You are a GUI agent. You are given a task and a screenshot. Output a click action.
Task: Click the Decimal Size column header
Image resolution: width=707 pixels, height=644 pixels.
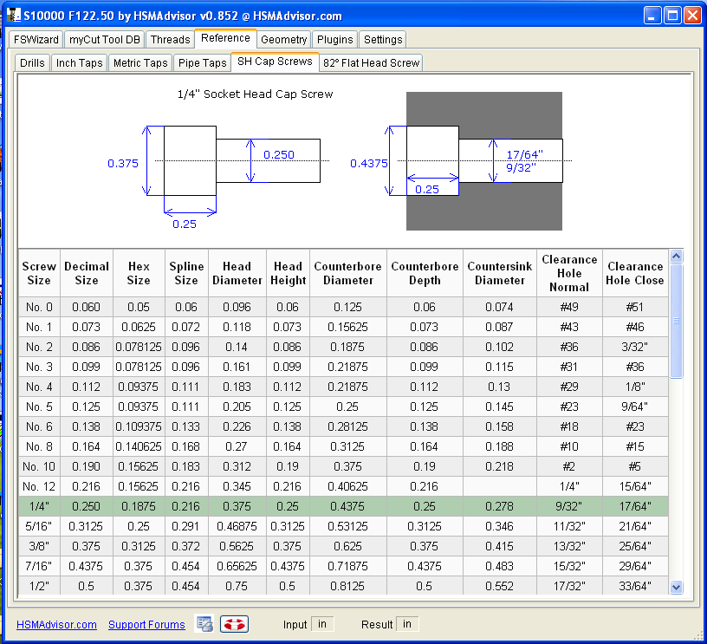click(87, 273)
